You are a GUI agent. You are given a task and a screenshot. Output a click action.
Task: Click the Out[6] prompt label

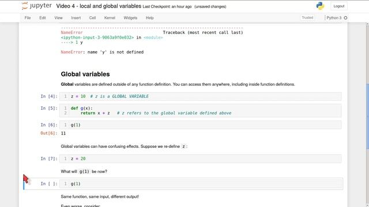point(49,133)
